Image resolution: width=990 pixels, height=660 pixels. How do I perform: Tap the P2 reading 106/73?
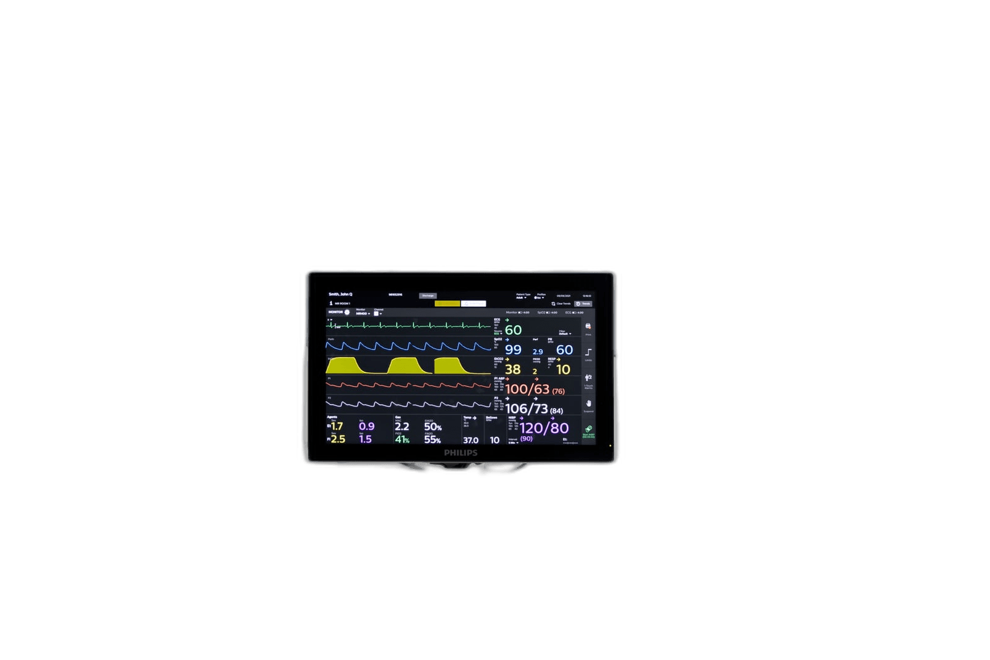pos(527,409)
